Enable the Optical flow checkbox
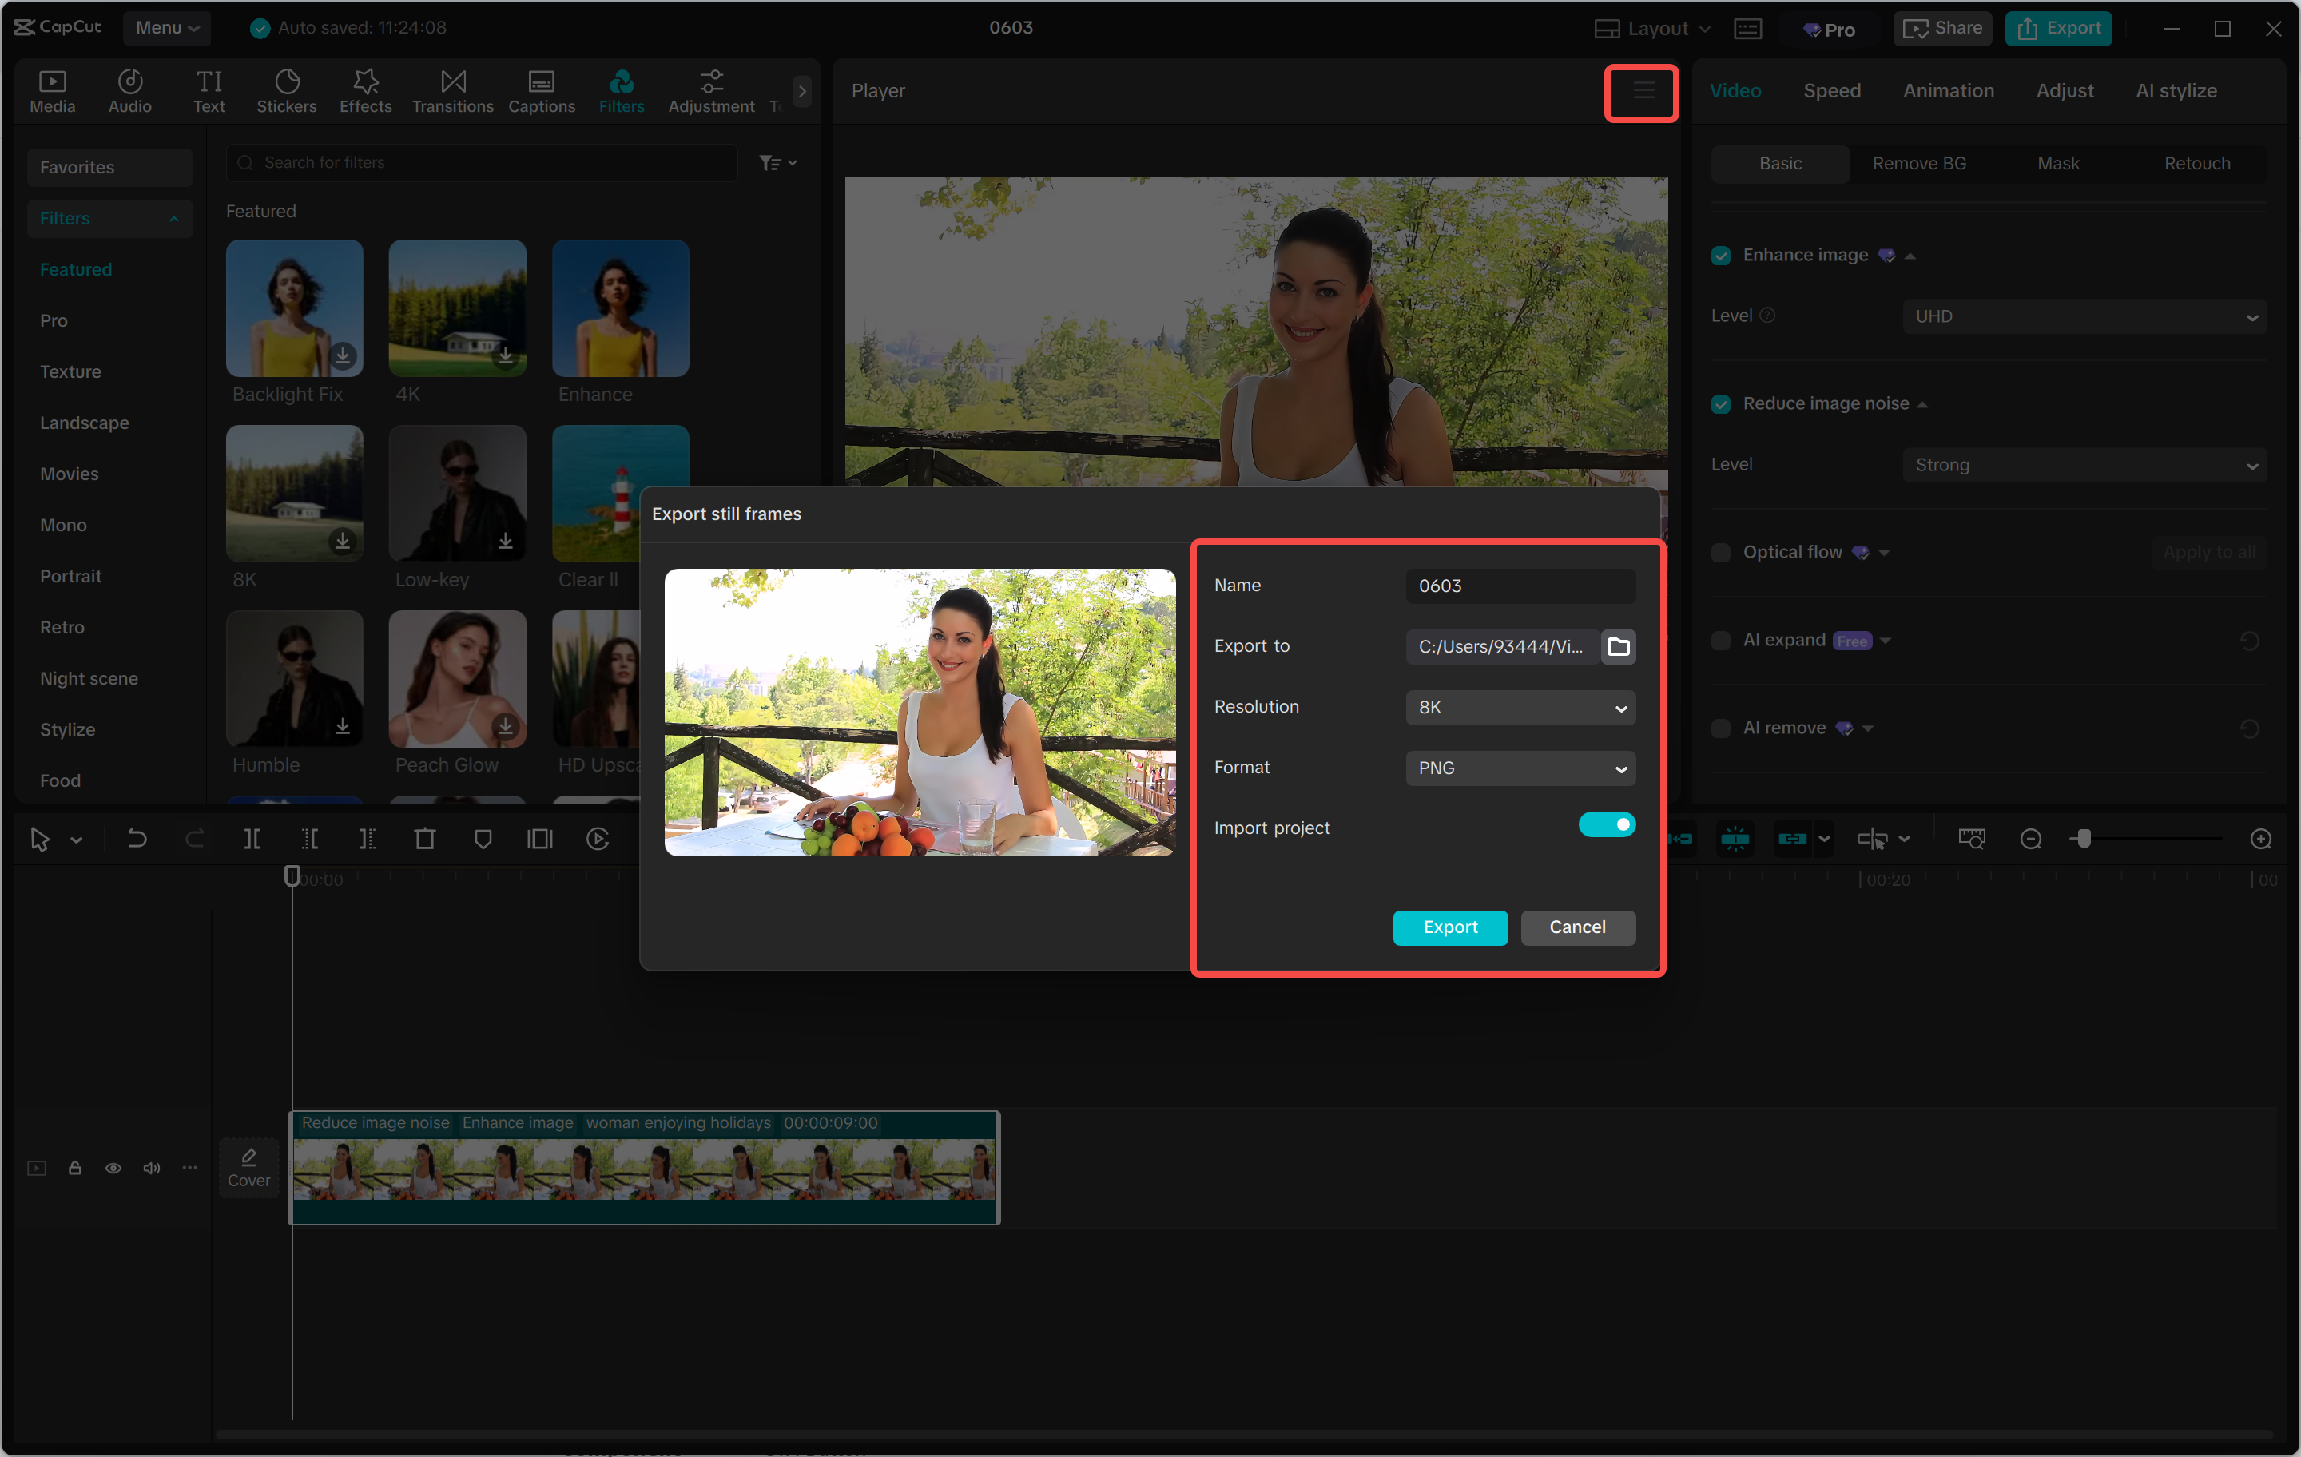This screenshot has height=1457, width=2301. pos(1720,552)
